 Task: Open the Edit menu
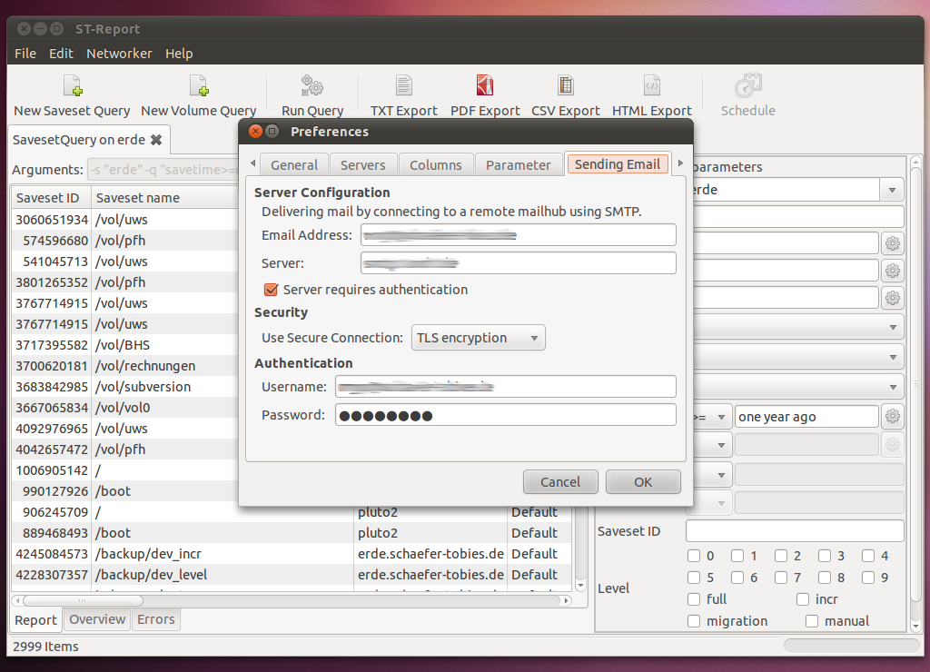(61, 54)
